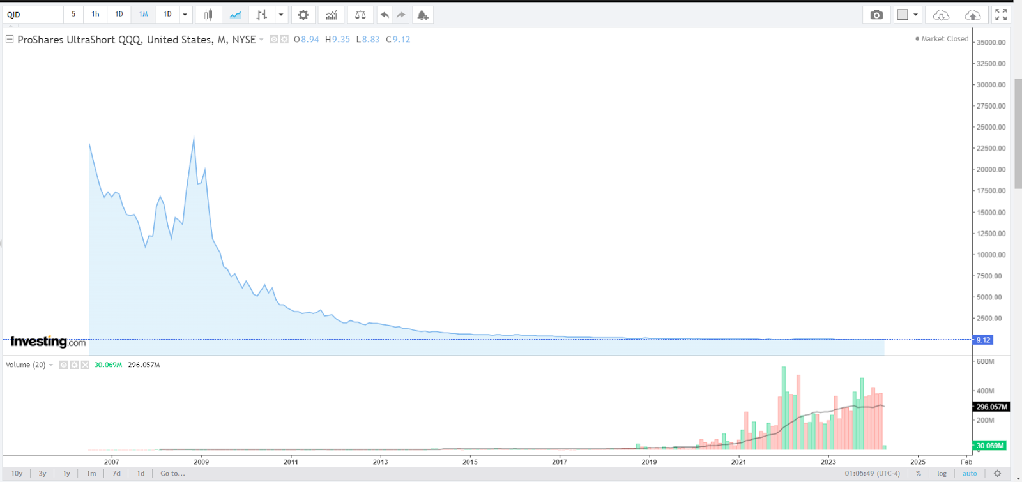
Task: Click the 20000.00 price axis label
Action: pyautogui.click(x=991, y=170)
